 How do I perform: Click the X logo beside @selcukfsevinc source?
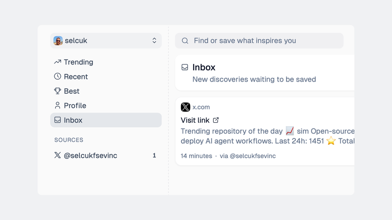[x=57, y=155]
